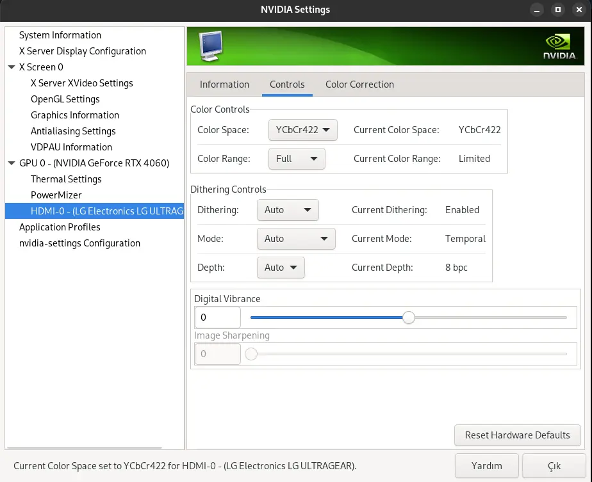
Task: Collapse the GPU 0 tree node
Action: 12,163
